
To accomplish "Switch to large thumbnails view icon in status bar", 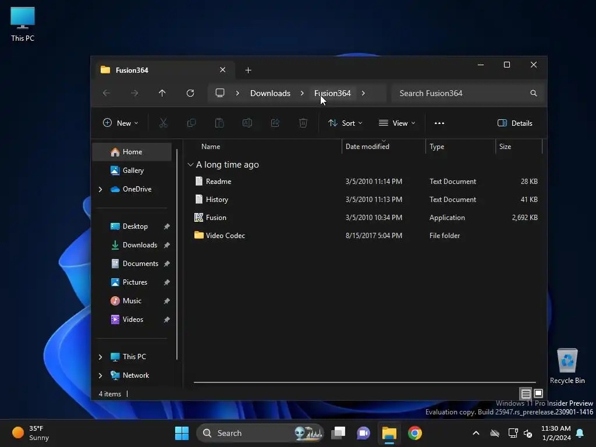I will pyautogui.click(x=538, y=393).
